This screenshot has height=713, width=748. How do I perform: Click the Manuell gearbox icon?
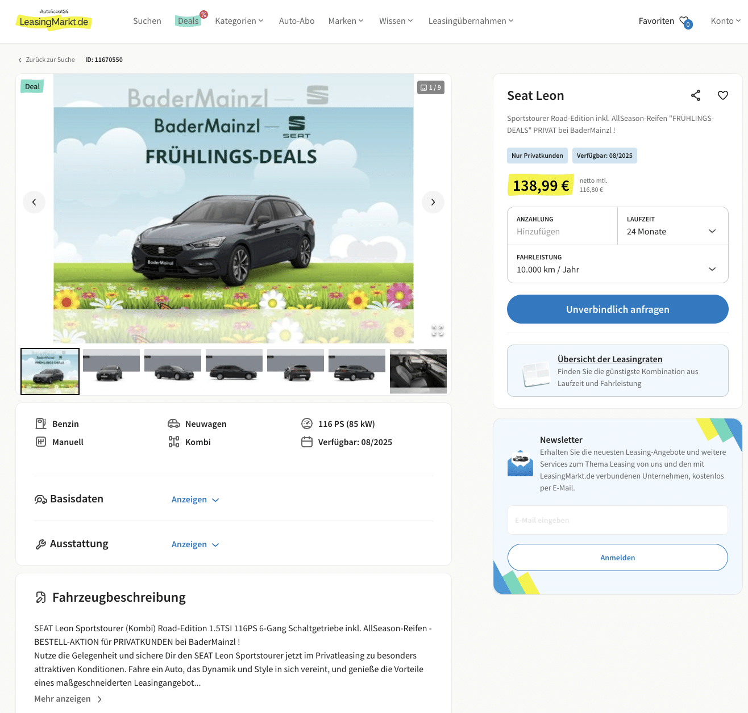point(41,442)
